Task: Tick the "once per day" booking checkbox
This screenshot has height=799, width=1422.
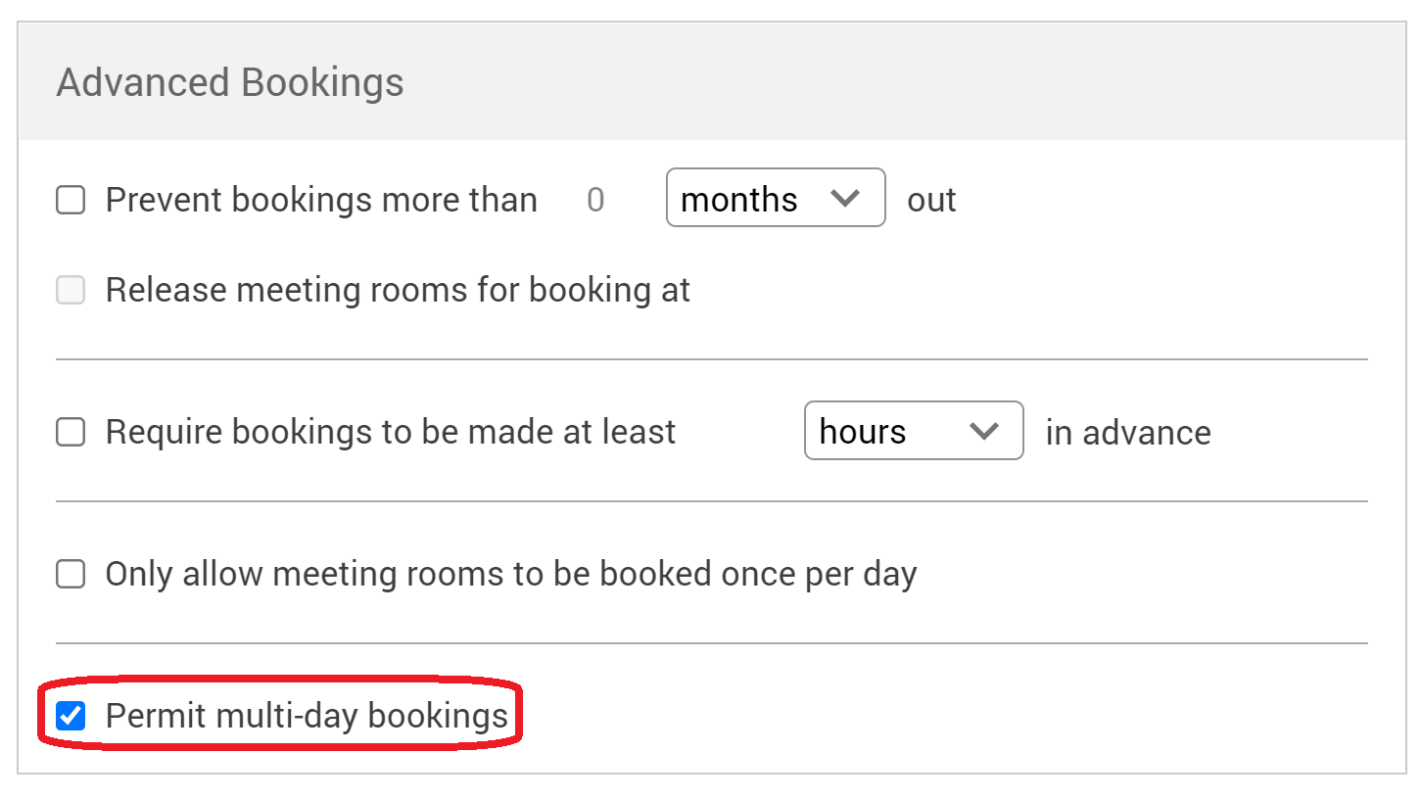Action: pyautogui.click(x=71, y=574)
